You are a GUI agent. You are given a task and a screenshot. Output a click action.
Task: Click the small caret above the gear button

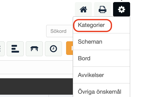click(122, 0)
